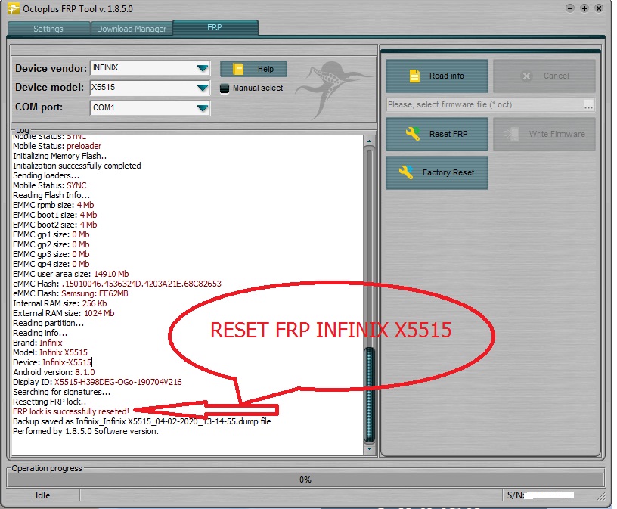
Task: Expand the Device model dropdown arrow
Action: 202,88
